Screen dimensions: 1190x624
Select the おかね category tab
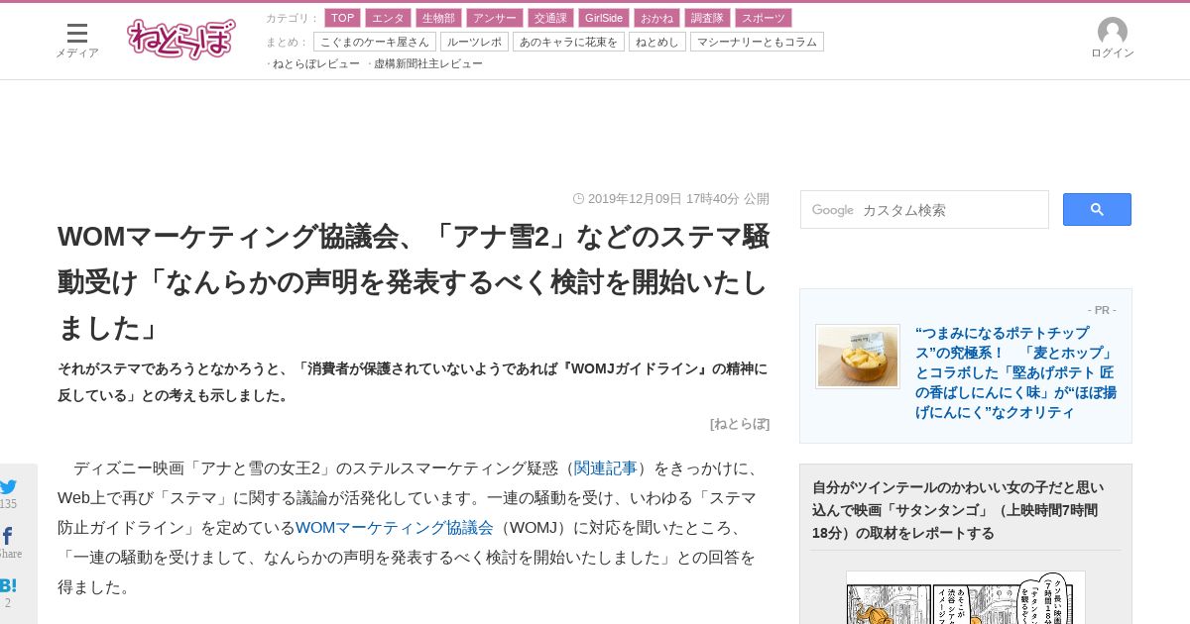(x=656, y=18)
